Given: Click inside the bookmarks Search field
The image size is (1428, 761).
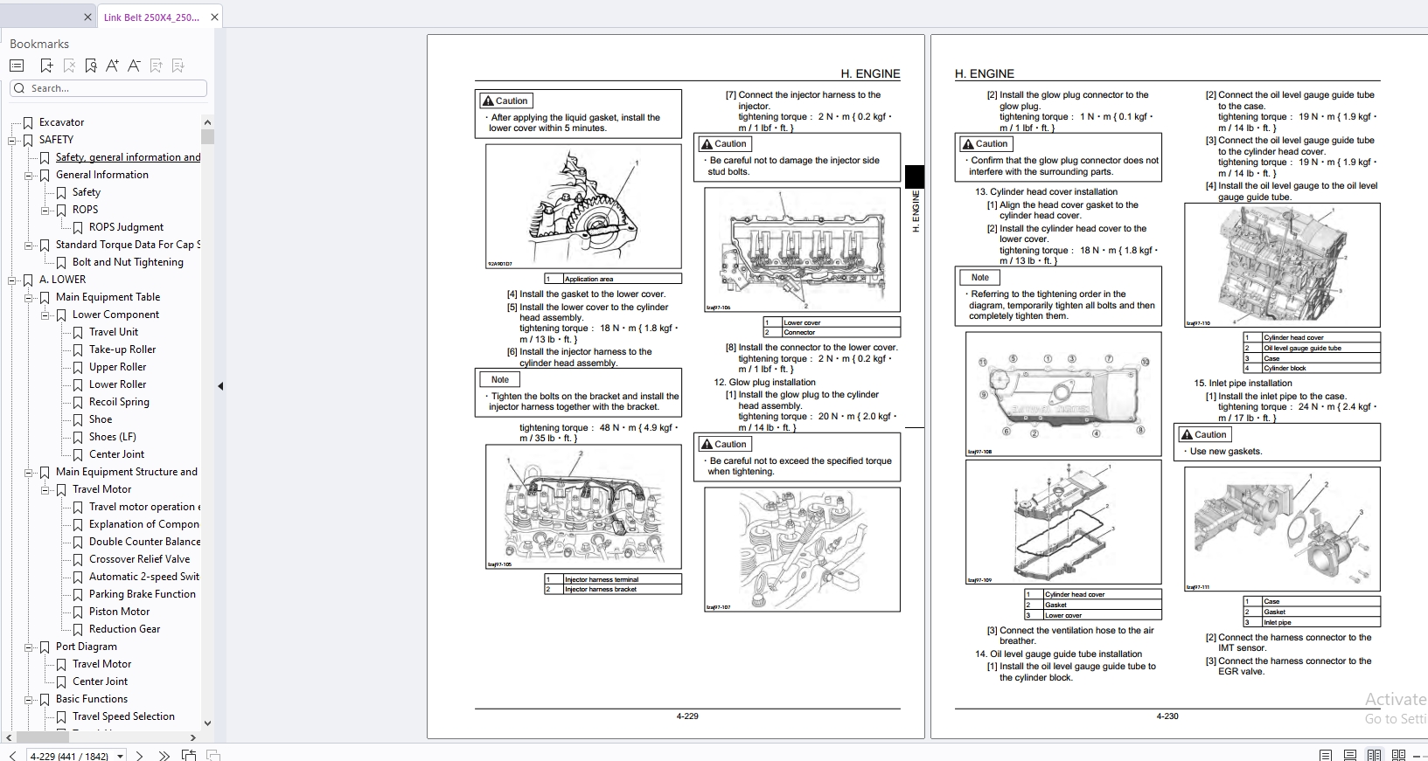Looking at the screenshot, I should click(108, 88).
